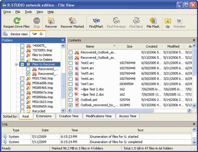The image size is (198, 152).
Task: Click the folder icon of Recycled
Action: (x=29, y=111)
